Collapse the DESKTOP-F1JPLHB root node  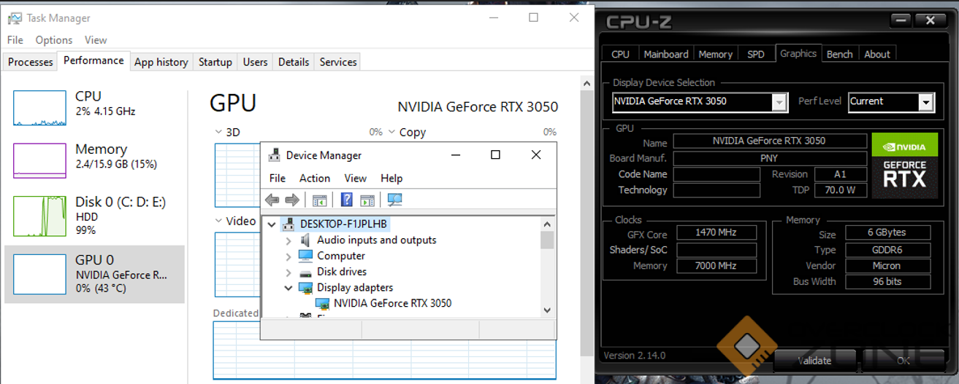tap(272, 224)
